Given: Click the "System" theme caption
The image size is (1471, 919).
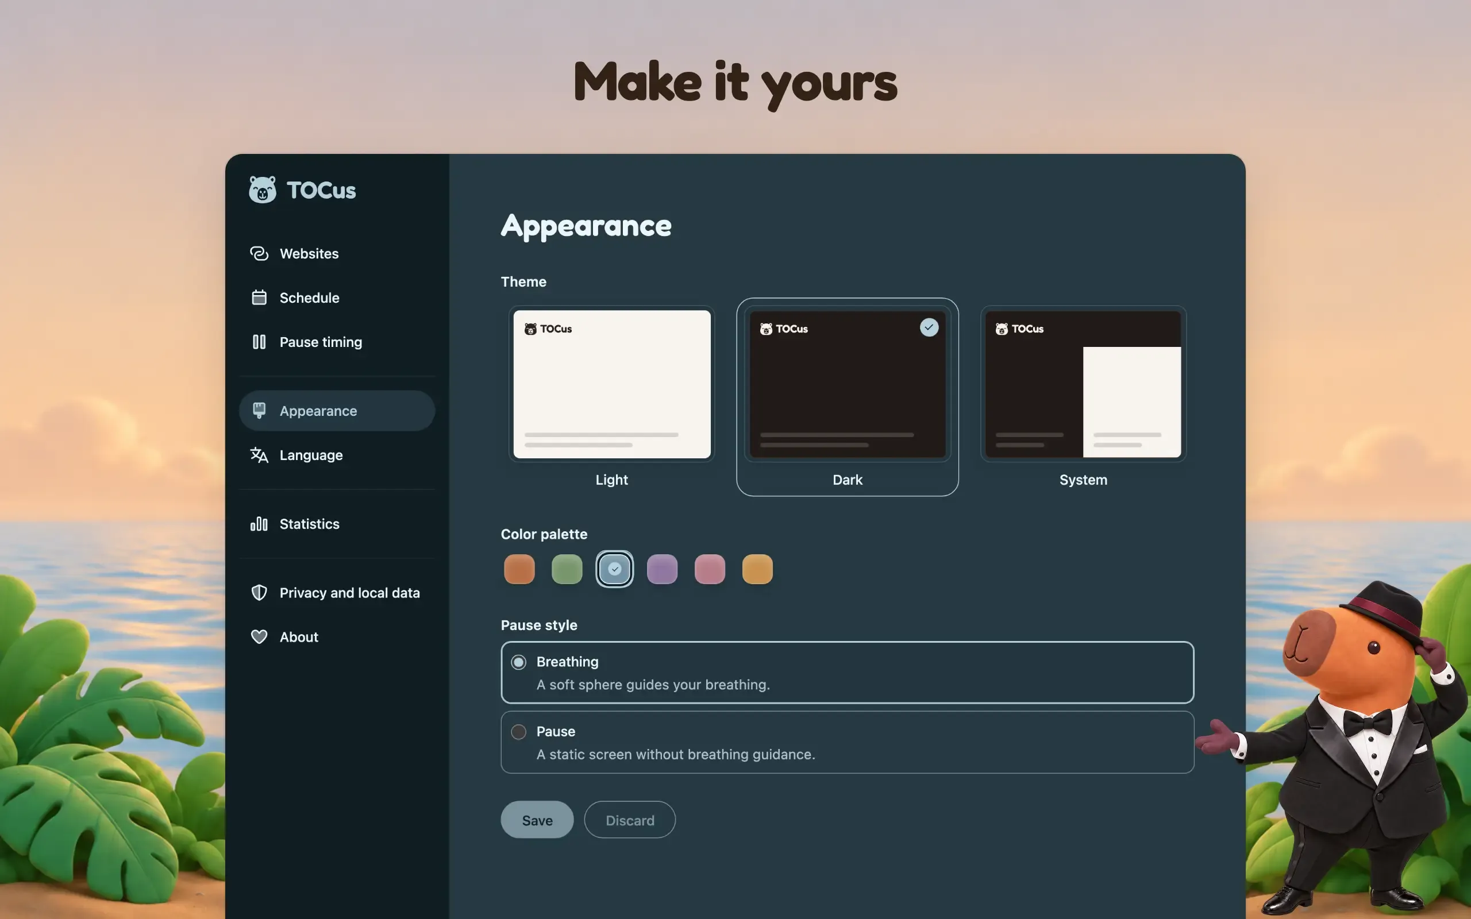Looking at the screenshot, I should (1083, 480).
